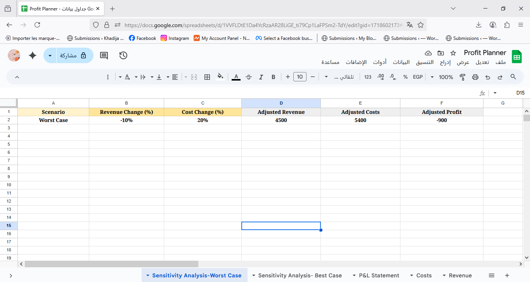Toggle strikethrough text formatting
This screenshot has width=530, height=282.
(x=249, y=77)
